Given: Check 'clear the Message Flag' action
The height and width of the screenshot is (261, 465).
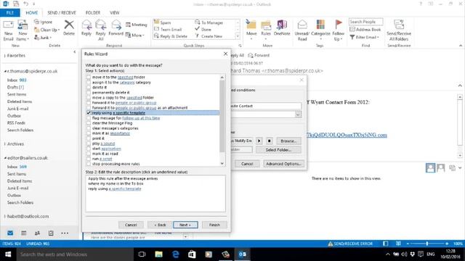Looking at the screenshot, I should [x=89, y=123].
